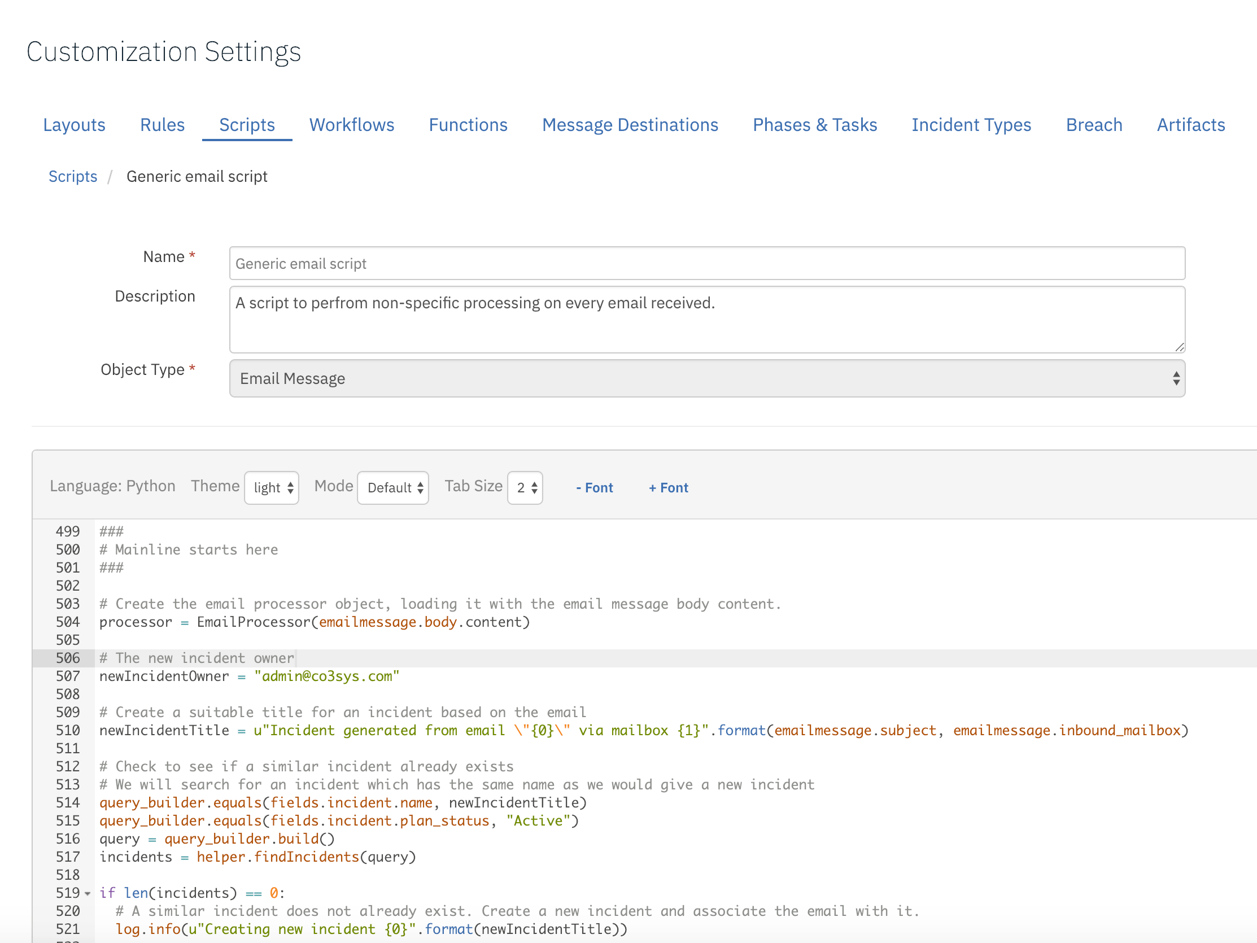Decrease the editor font size

coord(594,487)
